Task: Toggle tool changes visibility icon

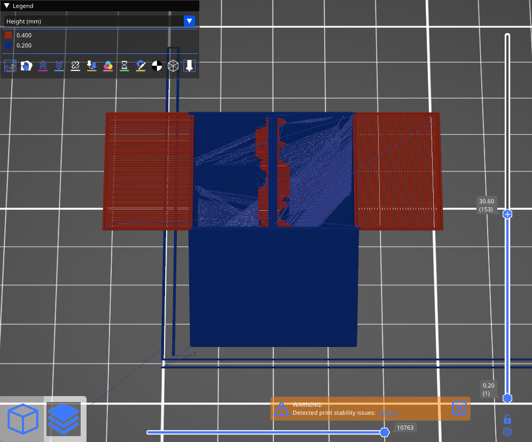Action: pos(92,66)
